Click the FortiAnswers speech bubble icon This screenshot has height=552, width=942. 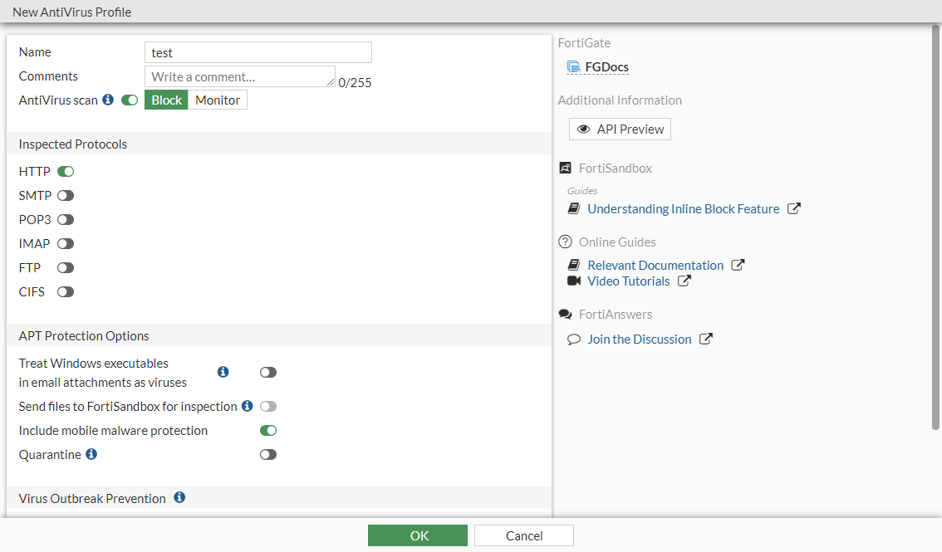click(566, 314)
